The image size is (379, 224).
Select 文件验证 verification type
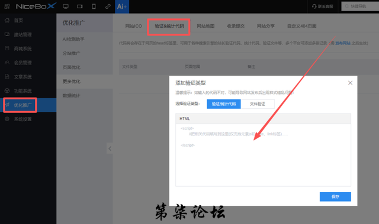pos(258,104)
